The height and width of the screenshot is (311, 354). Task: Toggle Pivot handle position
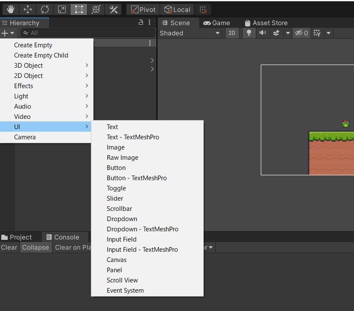click(143, 9)
